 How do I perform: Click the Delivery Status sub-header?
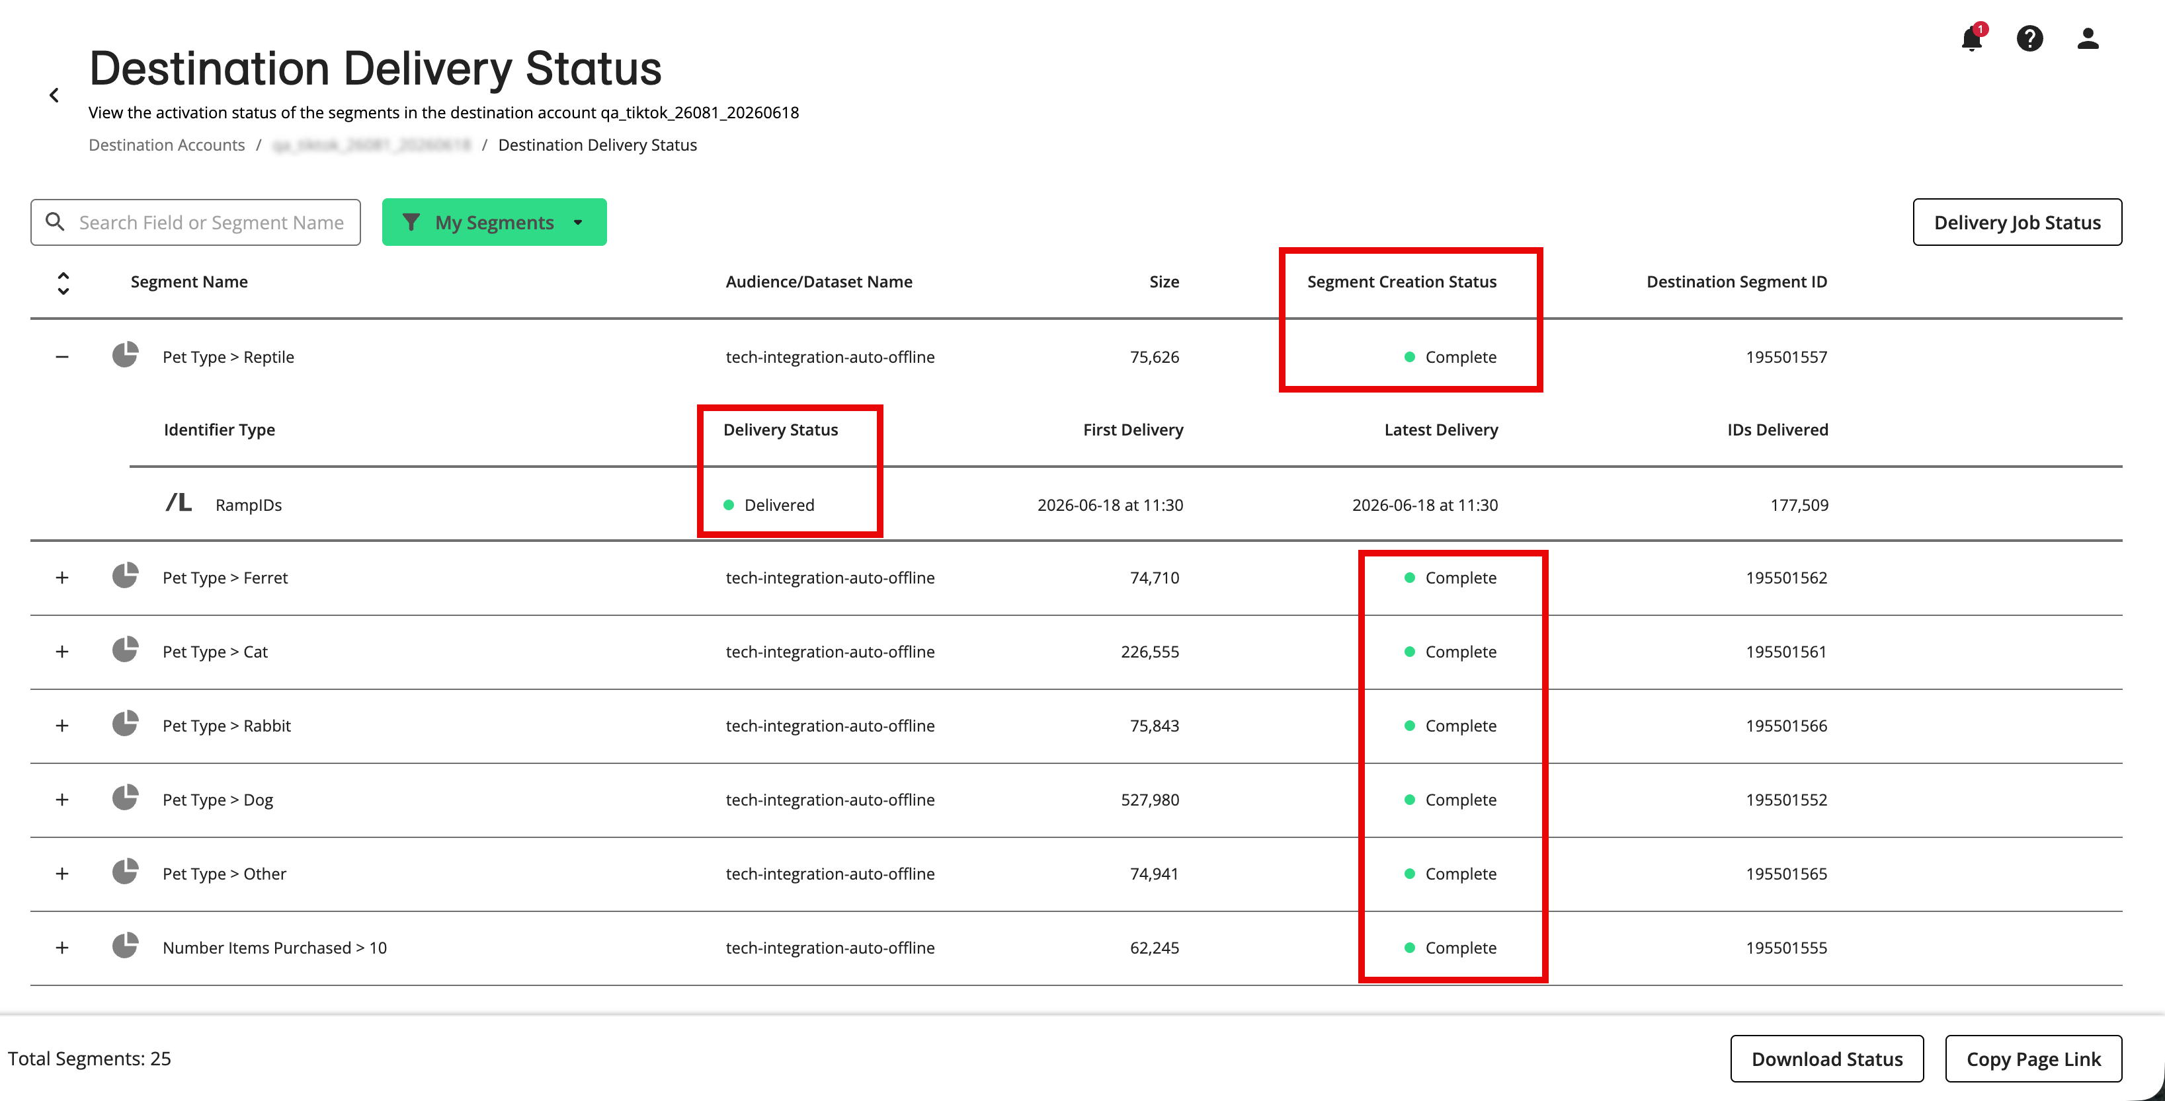coord(781,430)
